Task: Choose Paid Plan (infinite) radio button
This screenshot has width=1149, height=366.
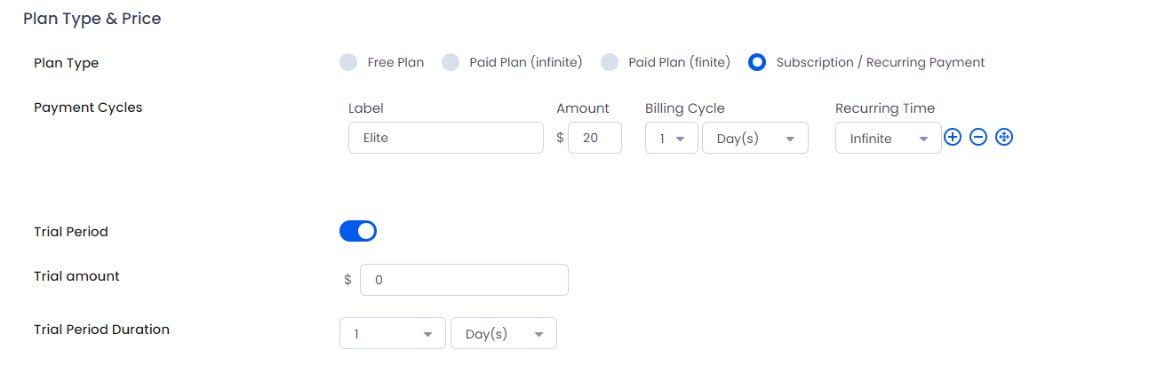Action: point(451,62)
